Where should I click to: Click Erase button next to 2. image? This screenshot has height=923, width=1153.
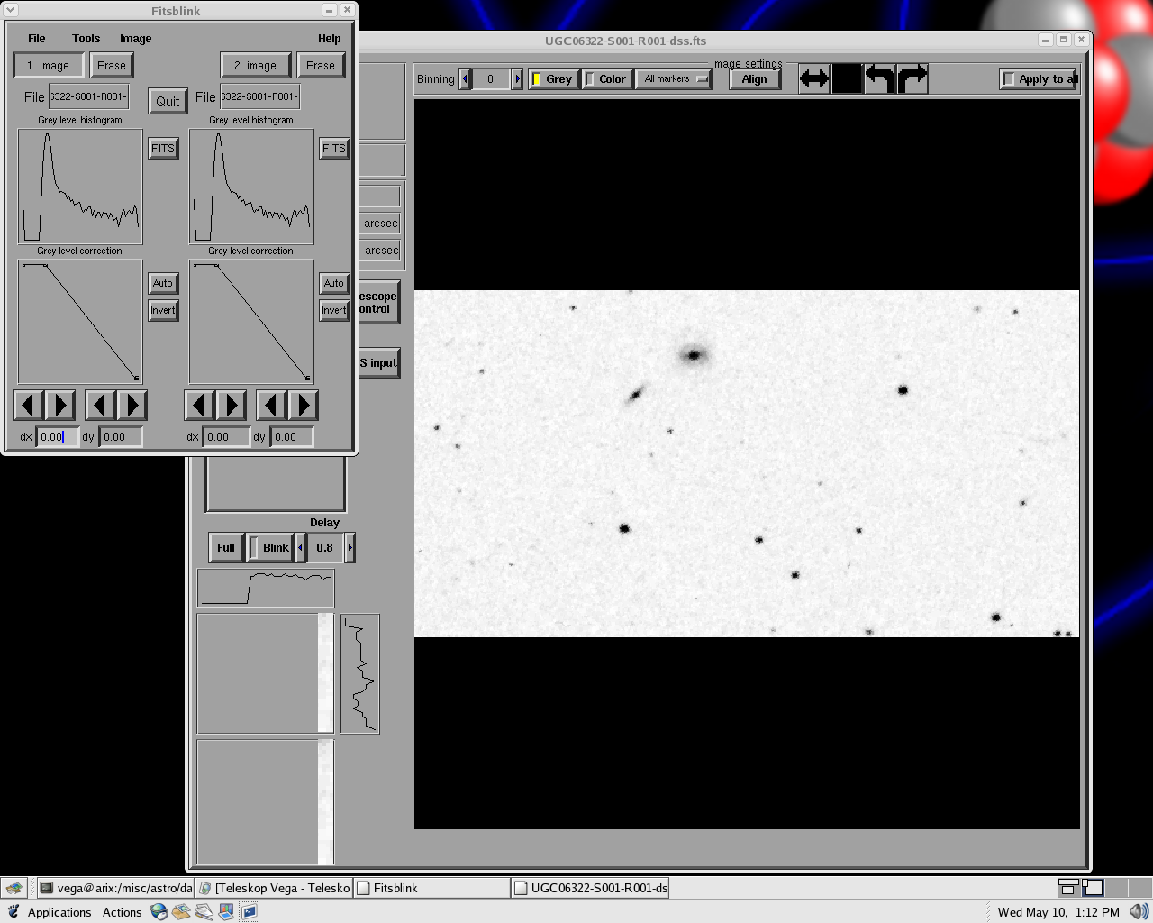(321, 65)
